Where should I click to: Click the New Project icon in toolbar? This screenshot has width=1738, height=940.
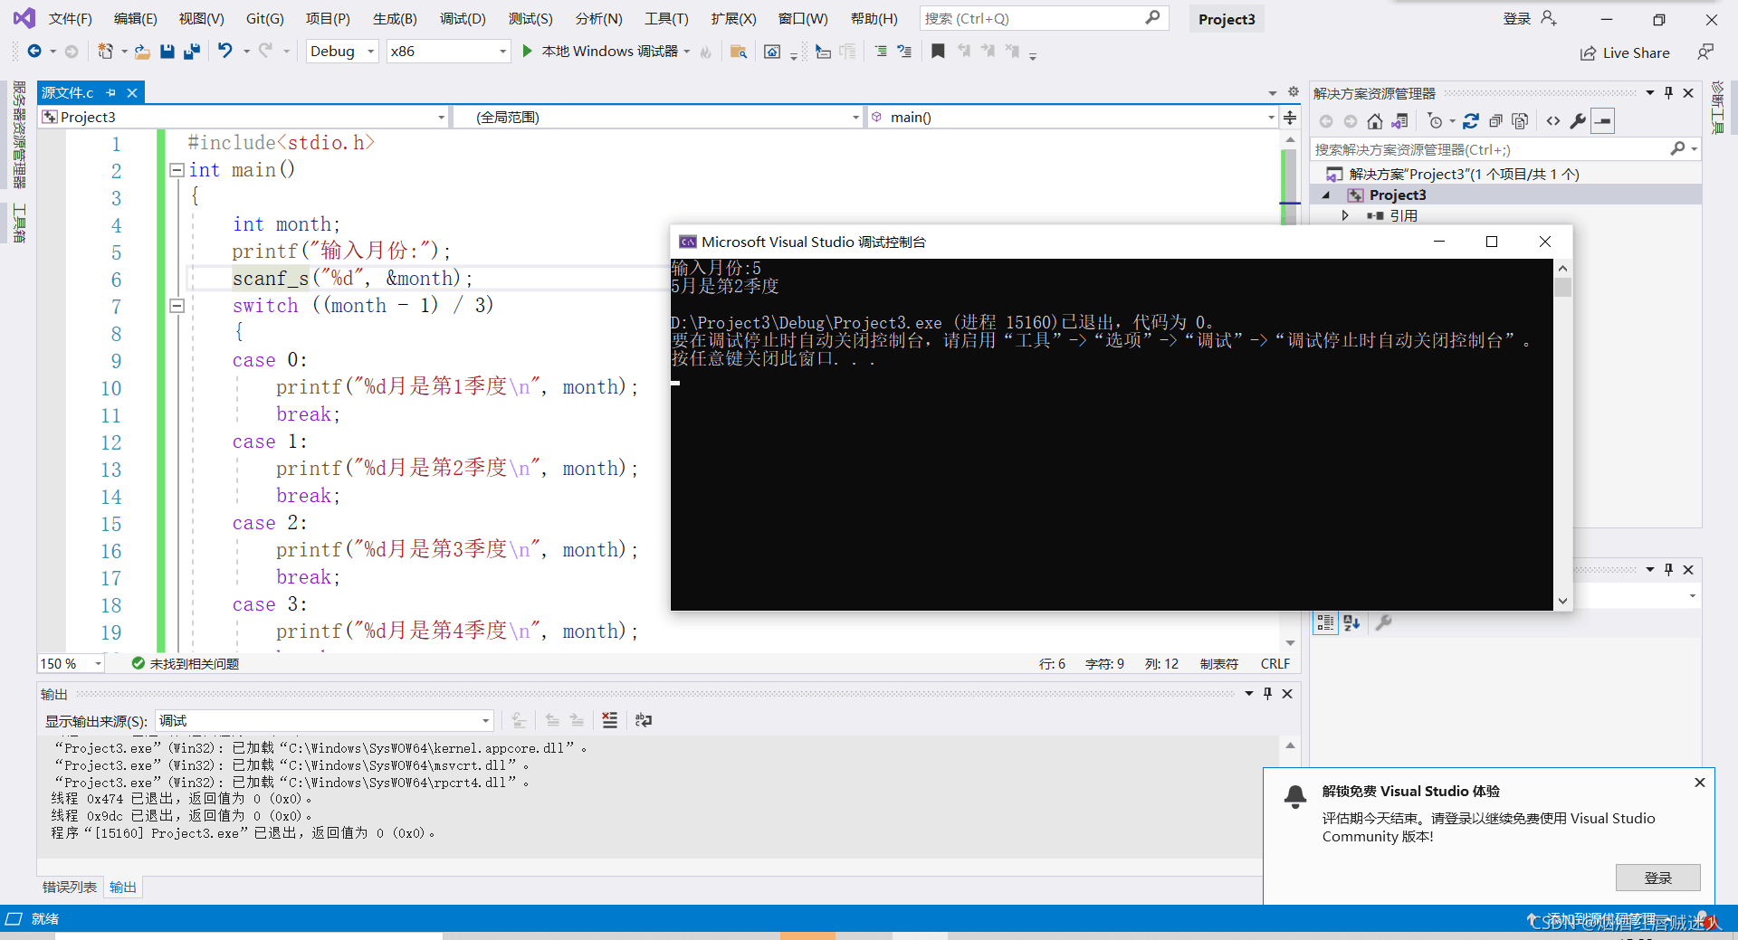[x=106, y=52]
